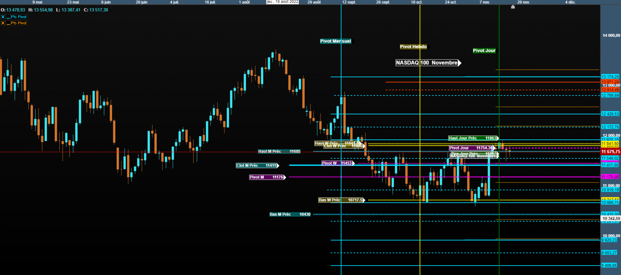Image resolution: width=621 pixels, height=275 pixels.
Task: Select the Pivot Hebdo label
Action: (413, 47)
